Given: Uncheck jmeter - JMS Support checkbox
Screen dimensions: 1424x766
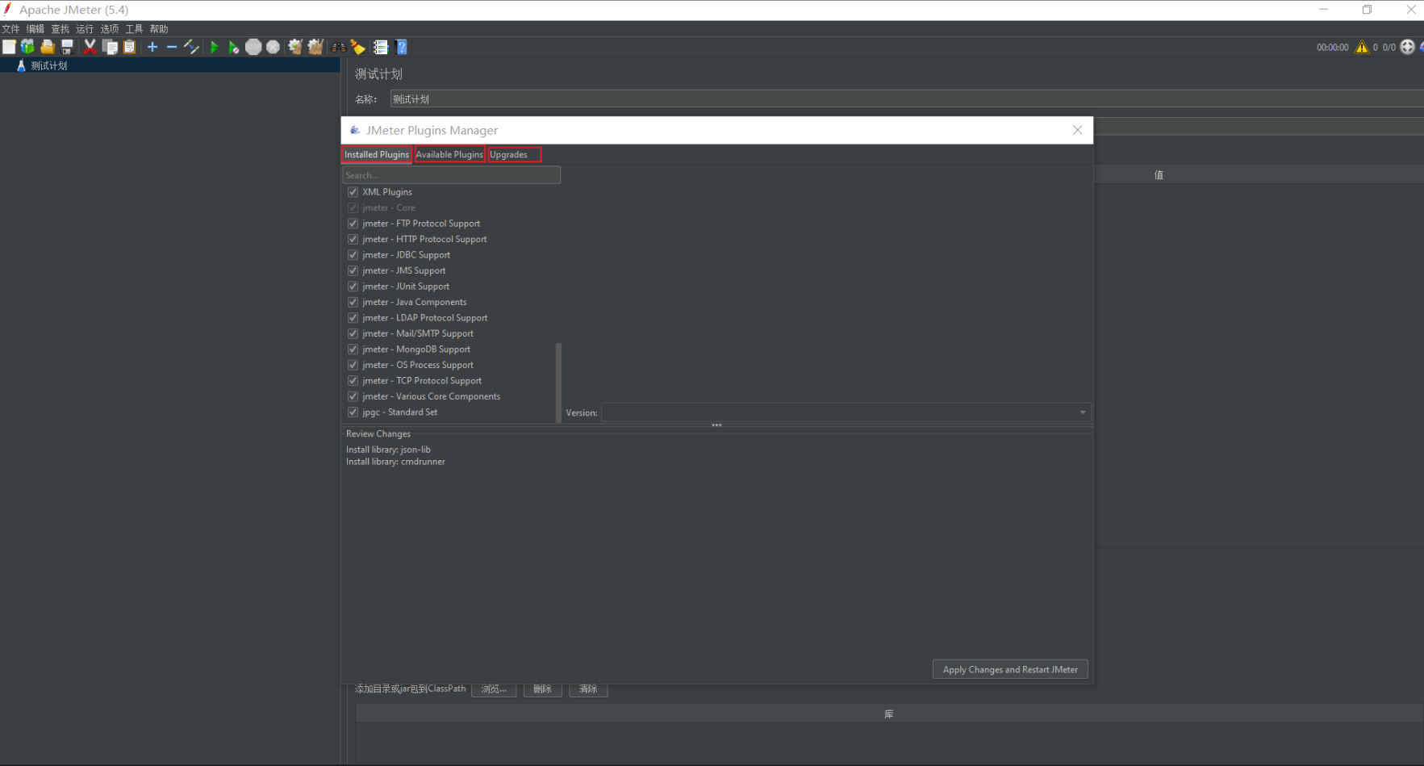Looking at the screenshot, I should (x=353, y=270).
